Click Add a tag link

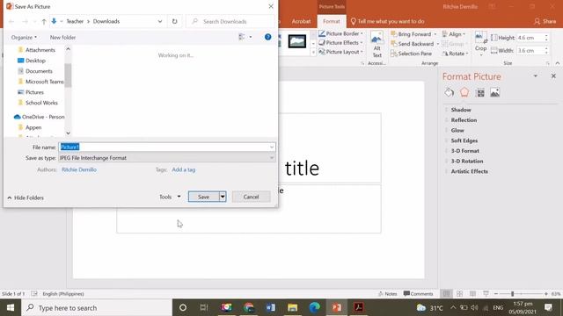[x=184, y=169]
